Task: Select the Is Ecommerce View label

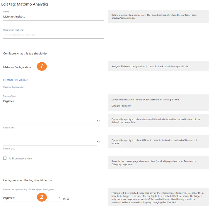Action: point(21,158)
